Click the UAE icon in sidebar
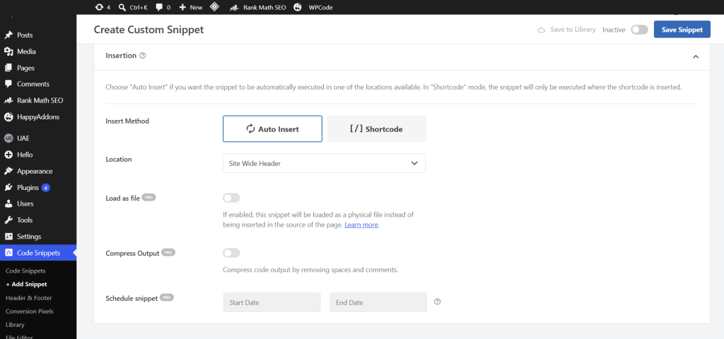Viewport: 724px width, 339px height. pos(8,138)
